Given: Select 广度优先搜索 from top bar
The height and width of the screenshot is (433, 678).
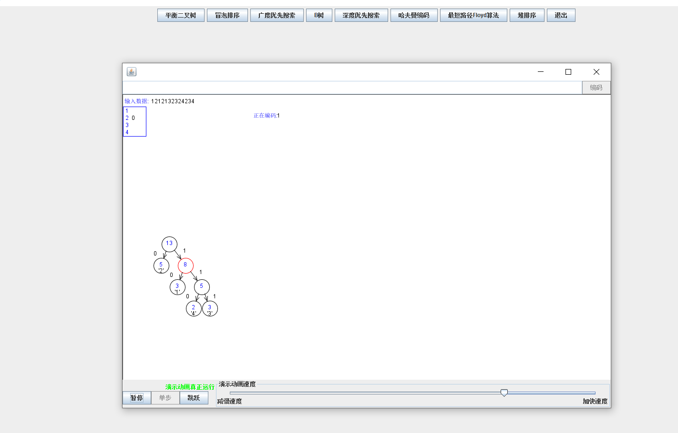Looking at the screenshot, I should click(277, 16).
